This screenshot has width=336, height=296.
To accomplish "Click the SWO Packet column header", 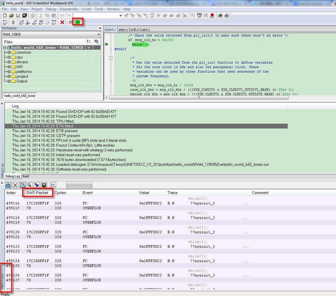I will pos(37,193).
